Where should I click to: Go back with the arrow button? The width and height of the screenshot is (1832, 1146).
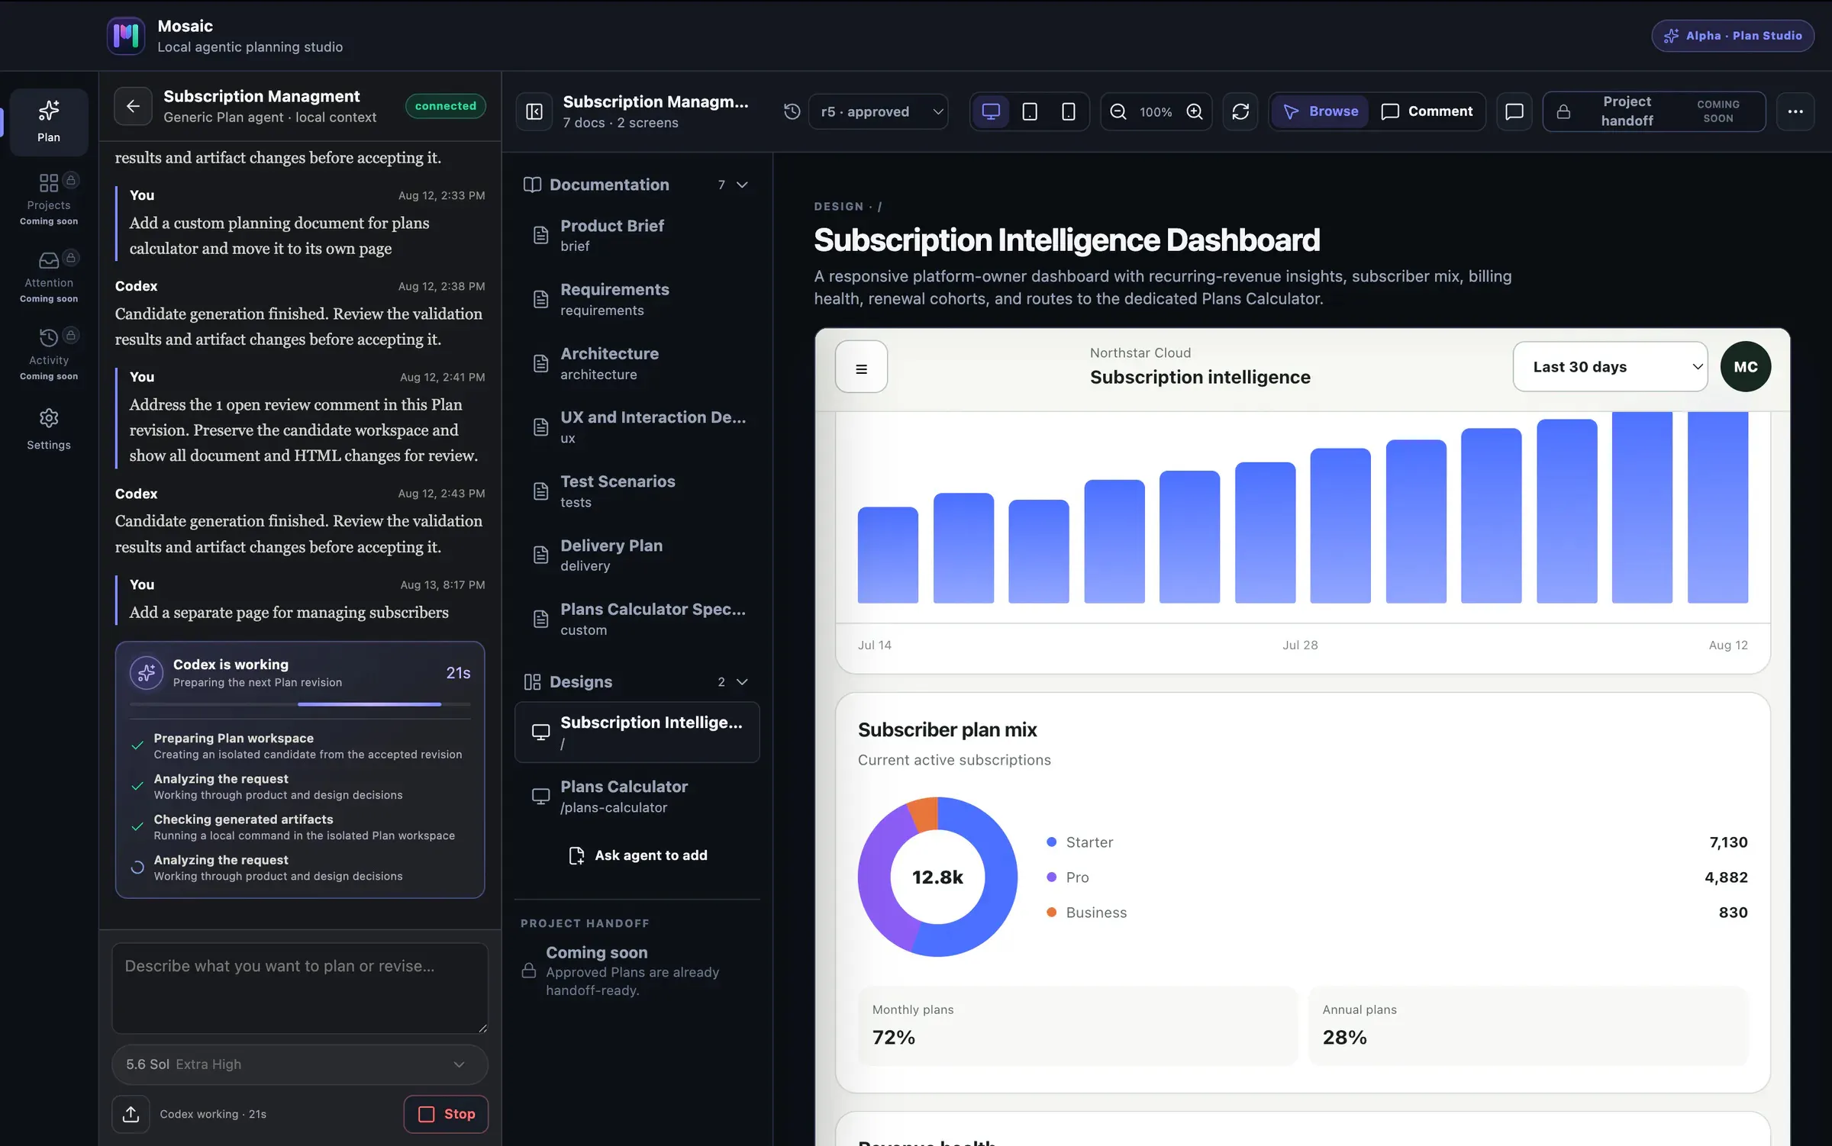pyautogui.click(x=133, y=107)
